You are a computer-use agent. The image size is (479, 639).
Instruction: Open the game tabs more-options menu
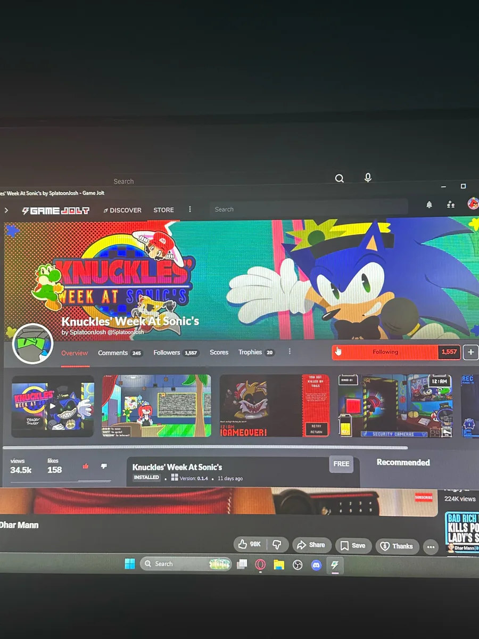coord(290,352)
